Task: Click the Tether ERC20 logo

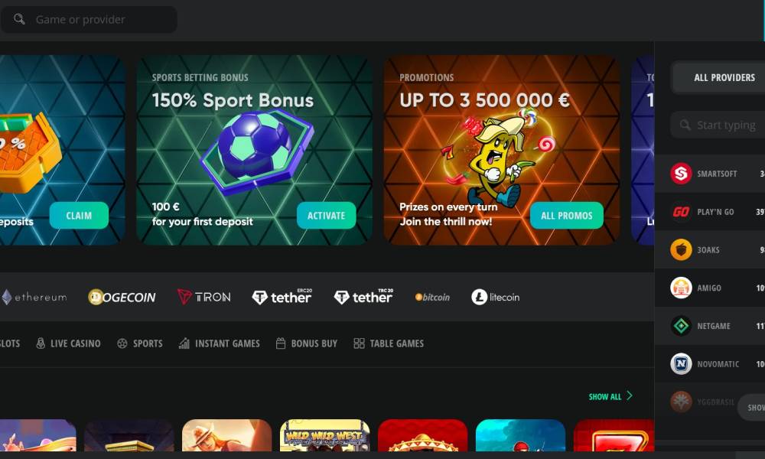Action: (x=282, y=297)
